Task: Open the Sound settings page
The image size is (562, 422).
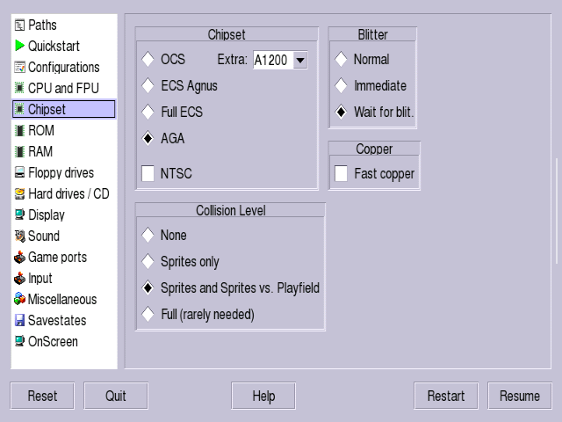Action: pos(64,236)
